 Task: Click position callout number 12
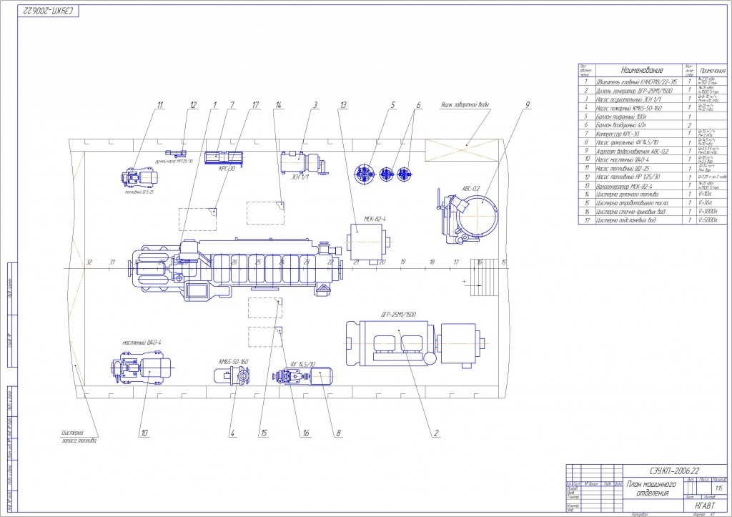pos(193,105)
